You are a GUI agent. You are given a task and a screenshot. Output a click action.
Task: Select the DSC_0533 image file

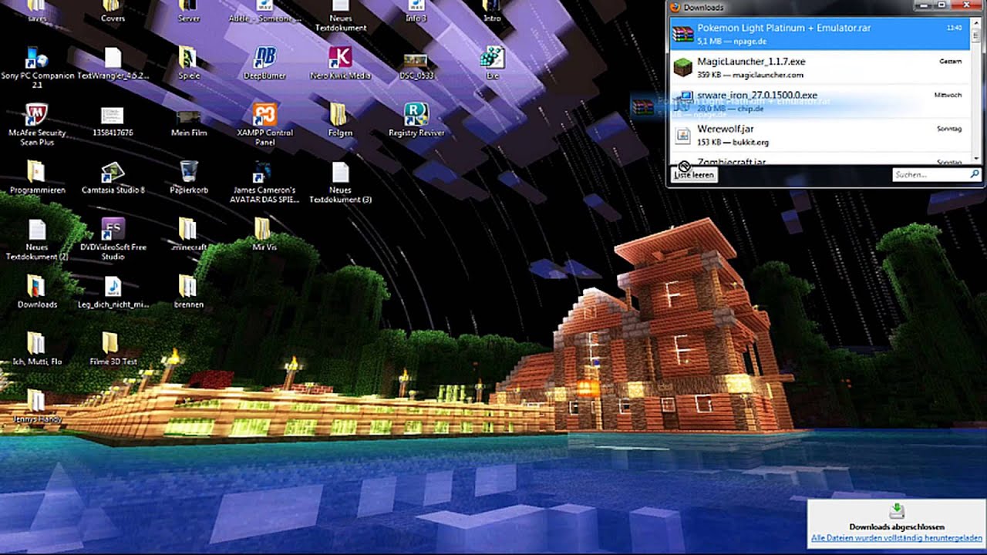(x=415, y=66)
